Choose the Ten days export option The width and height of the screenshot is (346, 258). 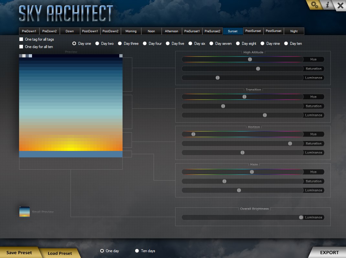pos(137,251)
